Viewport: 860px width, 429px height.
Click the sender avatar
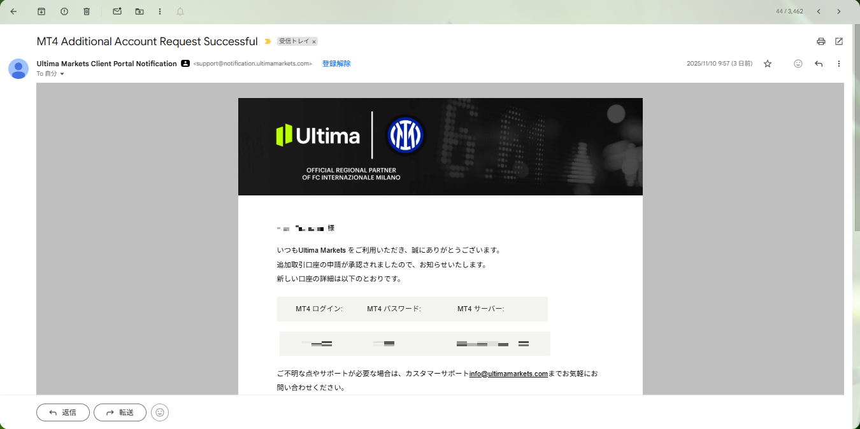click(18, 69)
